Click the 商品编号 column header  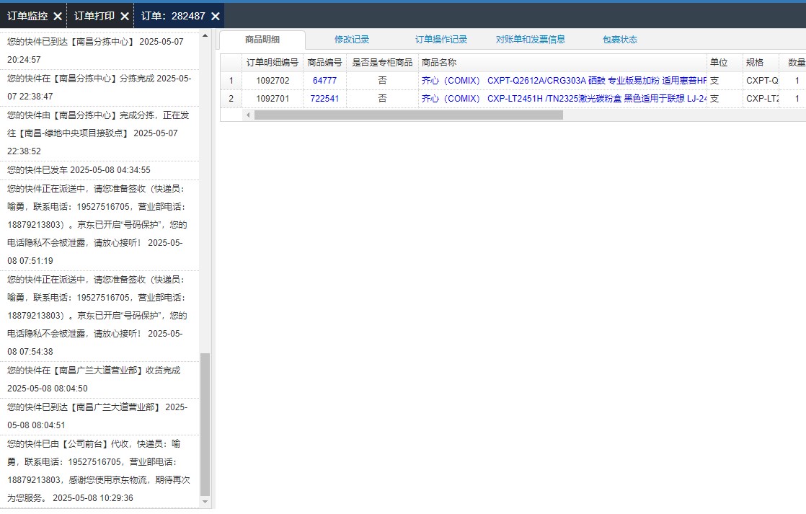(325, 63)
